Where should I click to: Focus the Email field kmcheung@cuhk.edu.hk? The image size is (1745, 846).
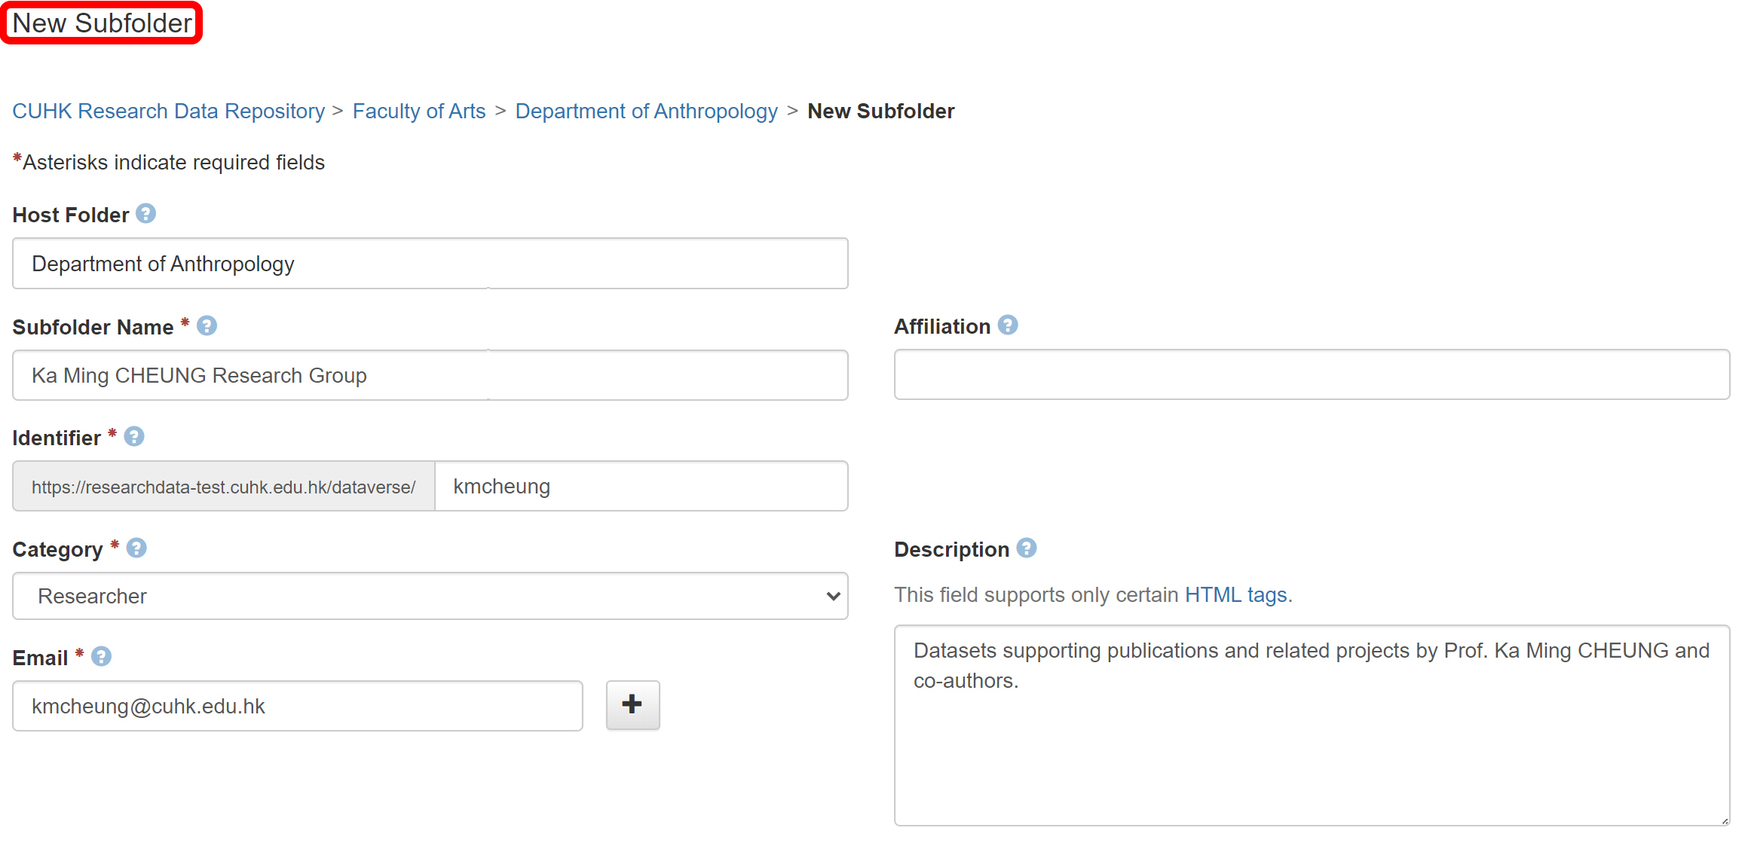coord(298,706)
